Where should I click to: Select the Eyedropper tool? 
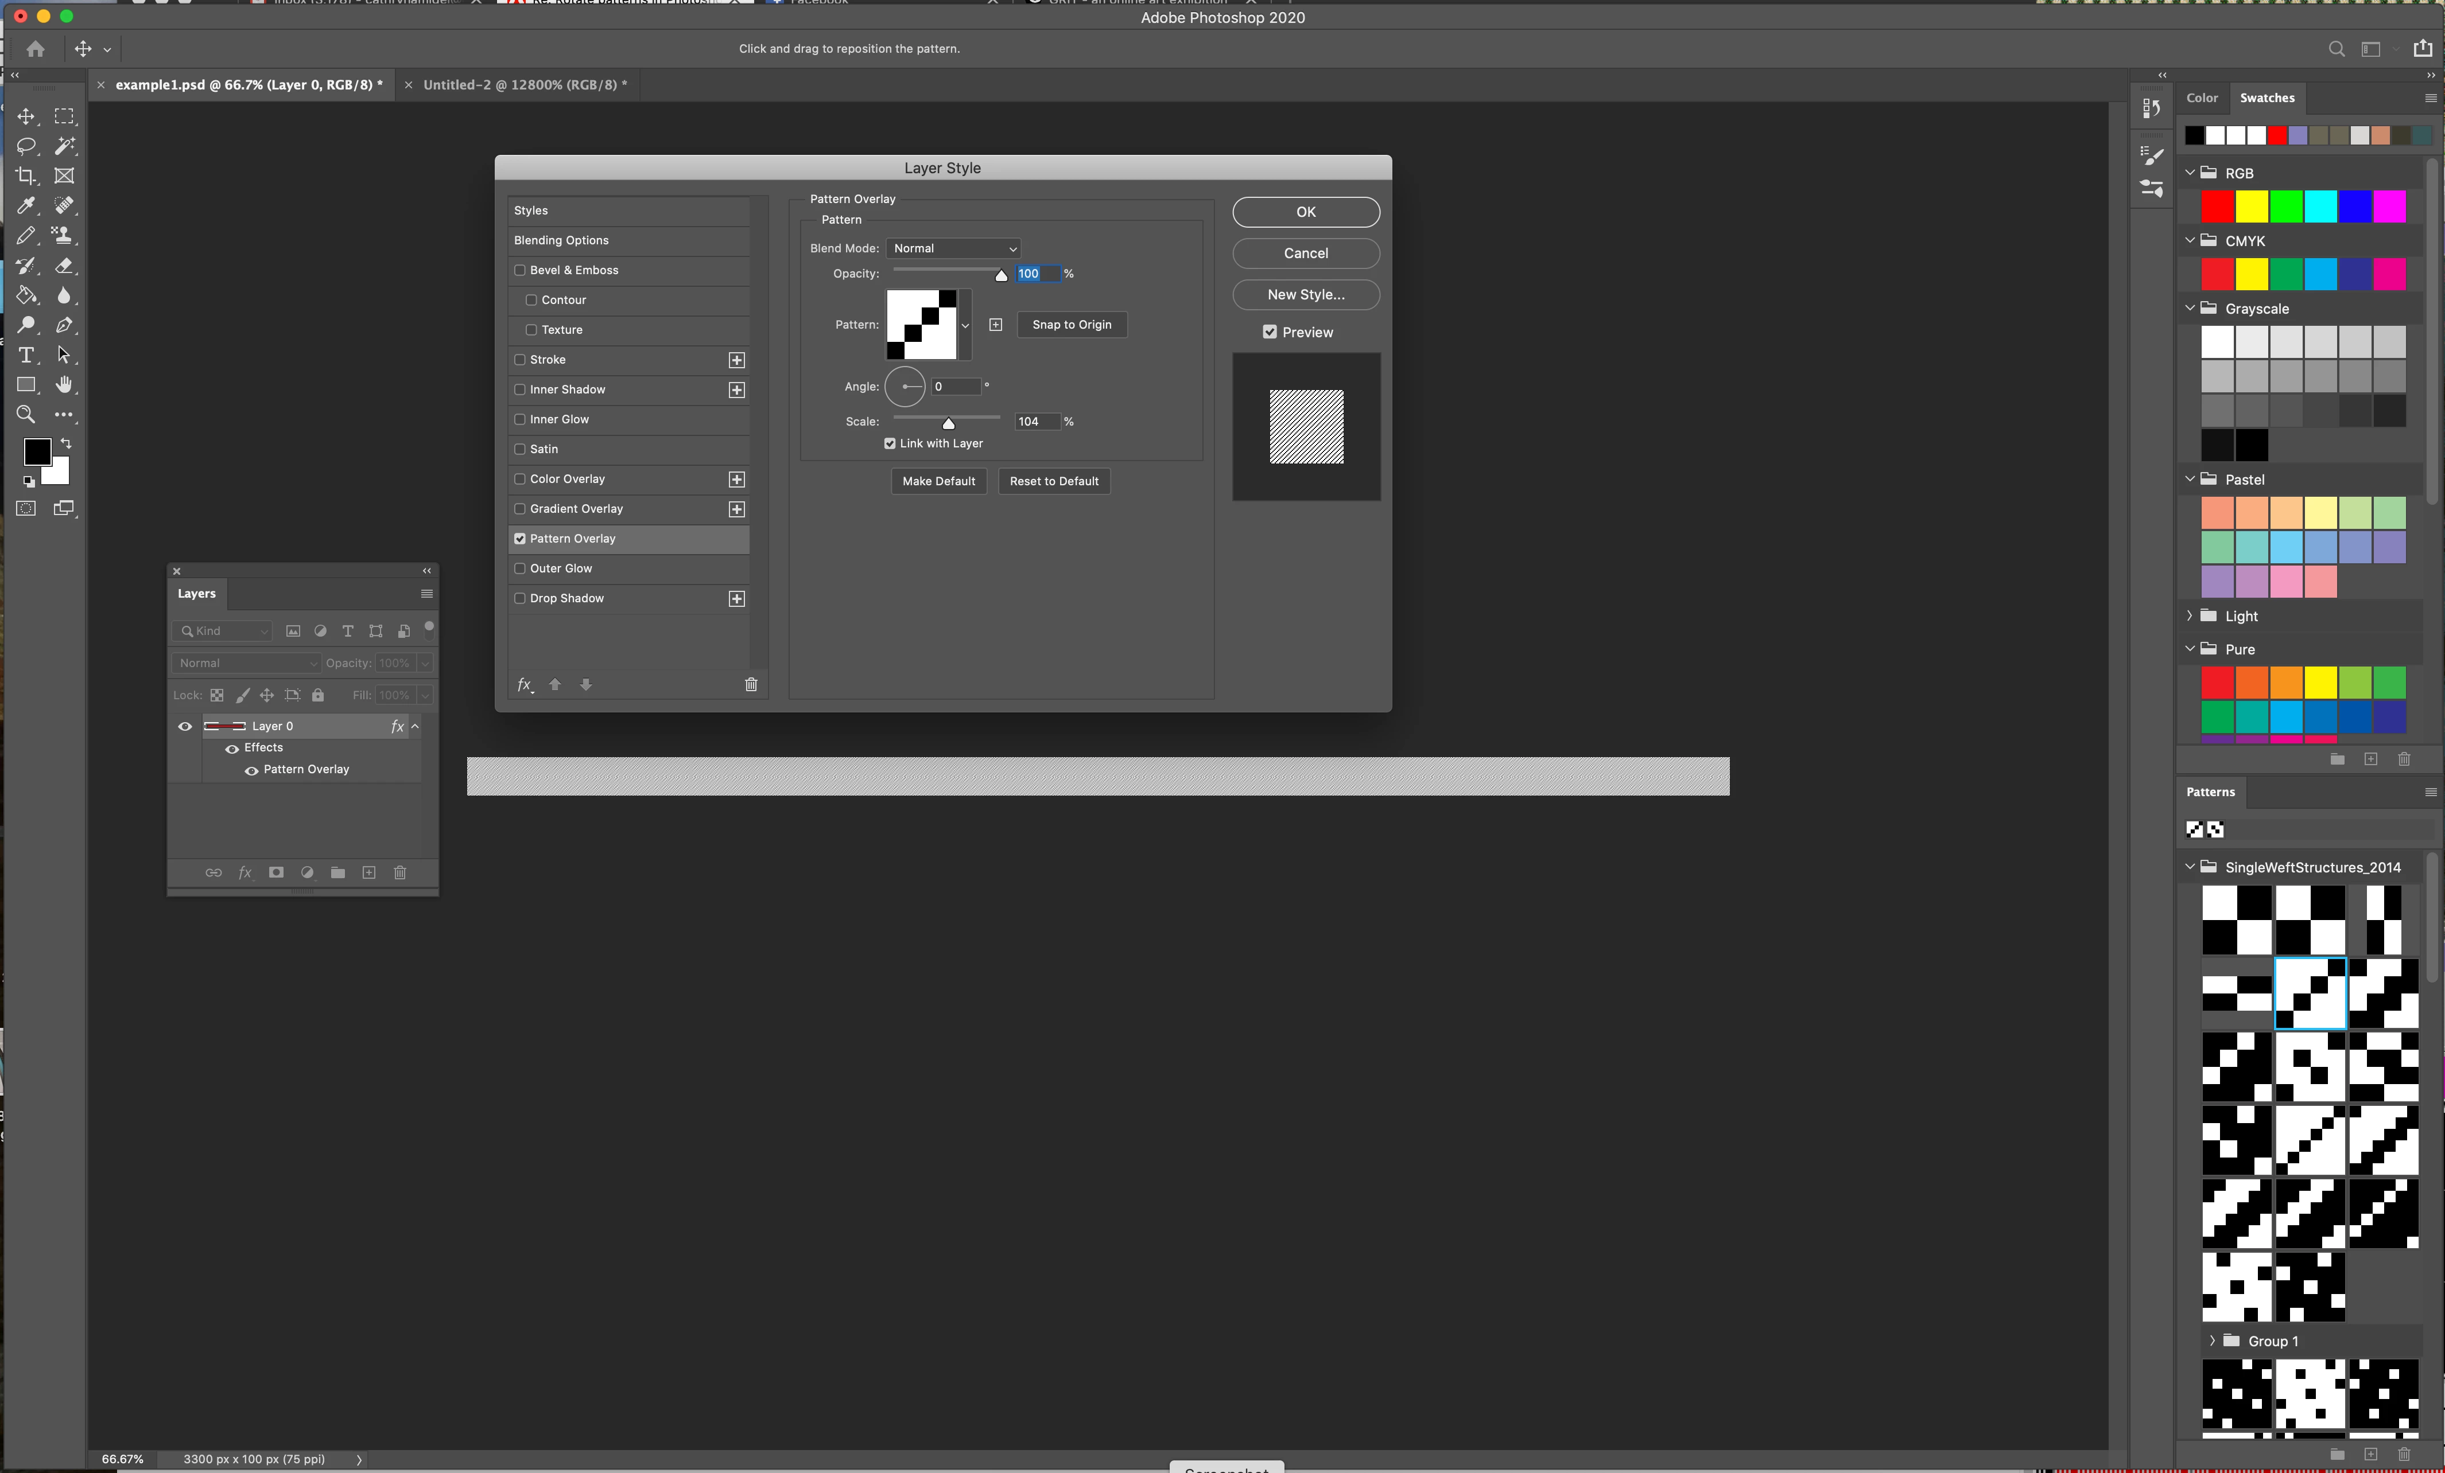pos(26,205)
